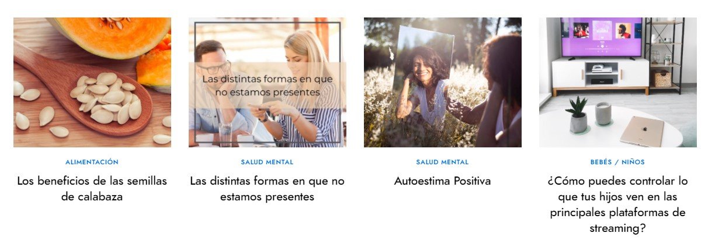Screen dimensions: 722x240
Task: Open the streaming living room thumbnail
Action: click(618, 82)
